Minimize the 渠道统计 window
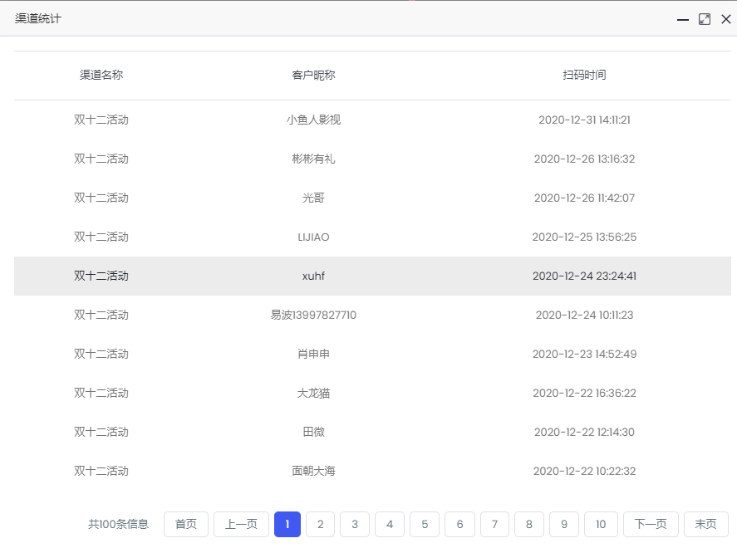The height and width of the screenshot is (548, 737). [683, 19]
